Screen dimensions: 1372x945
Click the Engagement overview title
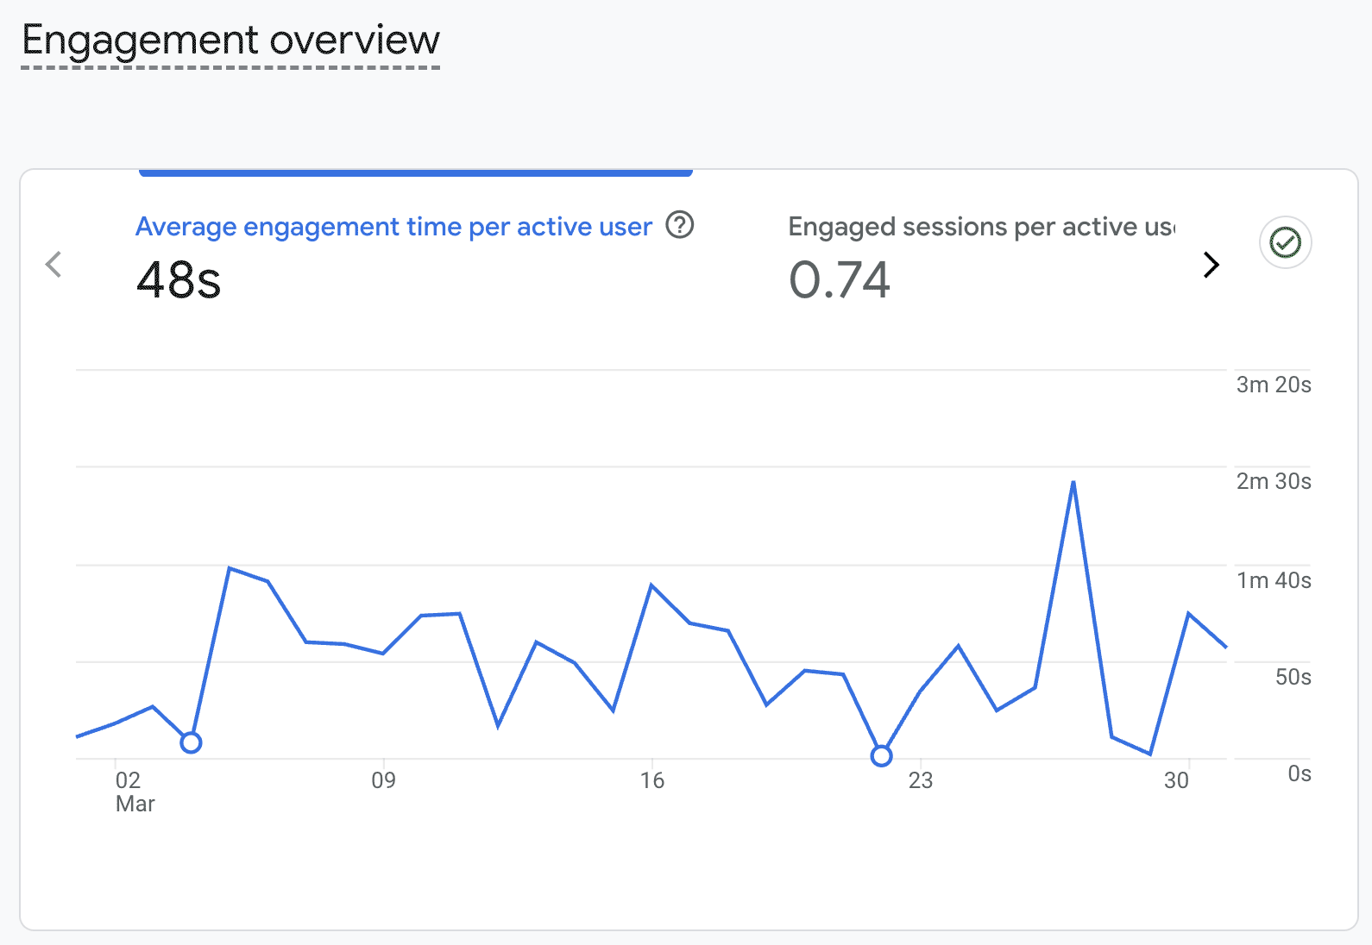230,41
